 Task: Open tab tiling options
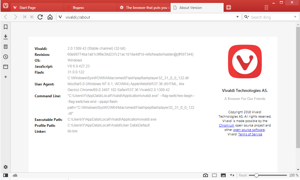(x=214, y=175)
